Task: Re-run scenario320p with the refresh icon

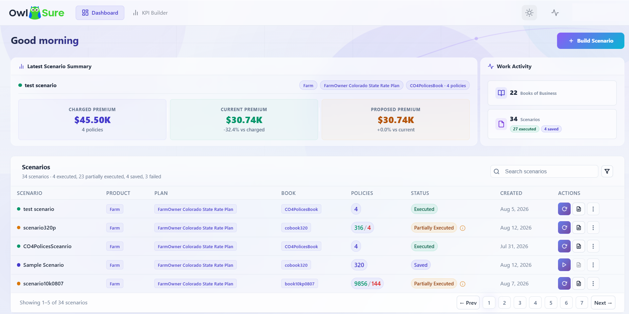Action: pos(564,228)
